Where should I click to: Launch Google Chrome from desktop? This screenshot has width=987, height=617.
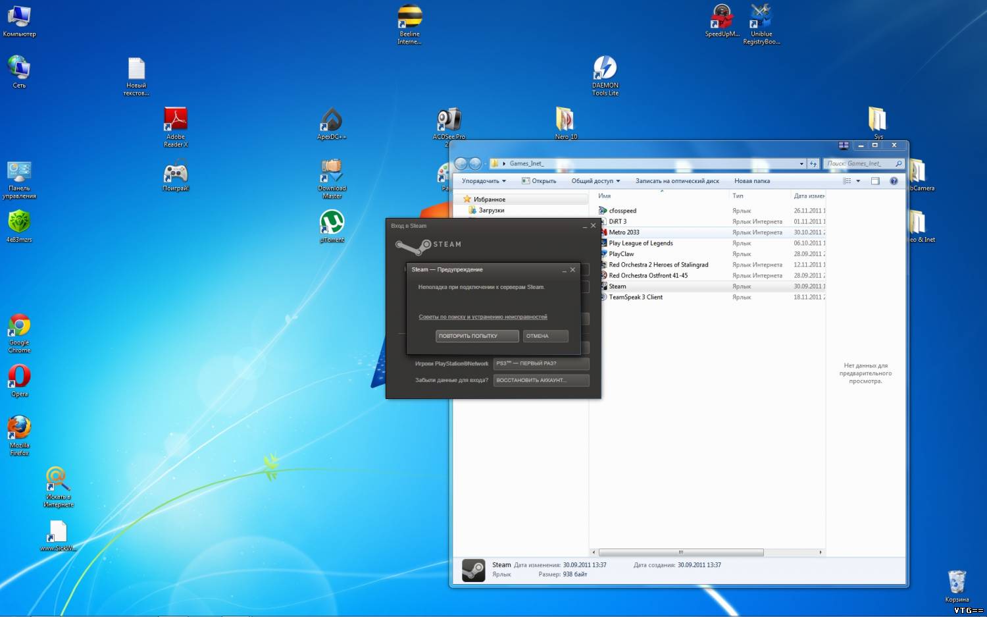(x=19, y=333)
